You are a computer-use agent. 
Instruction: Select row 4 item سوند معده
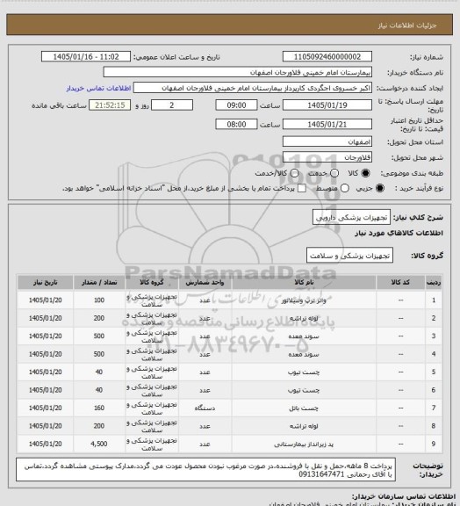304,354
